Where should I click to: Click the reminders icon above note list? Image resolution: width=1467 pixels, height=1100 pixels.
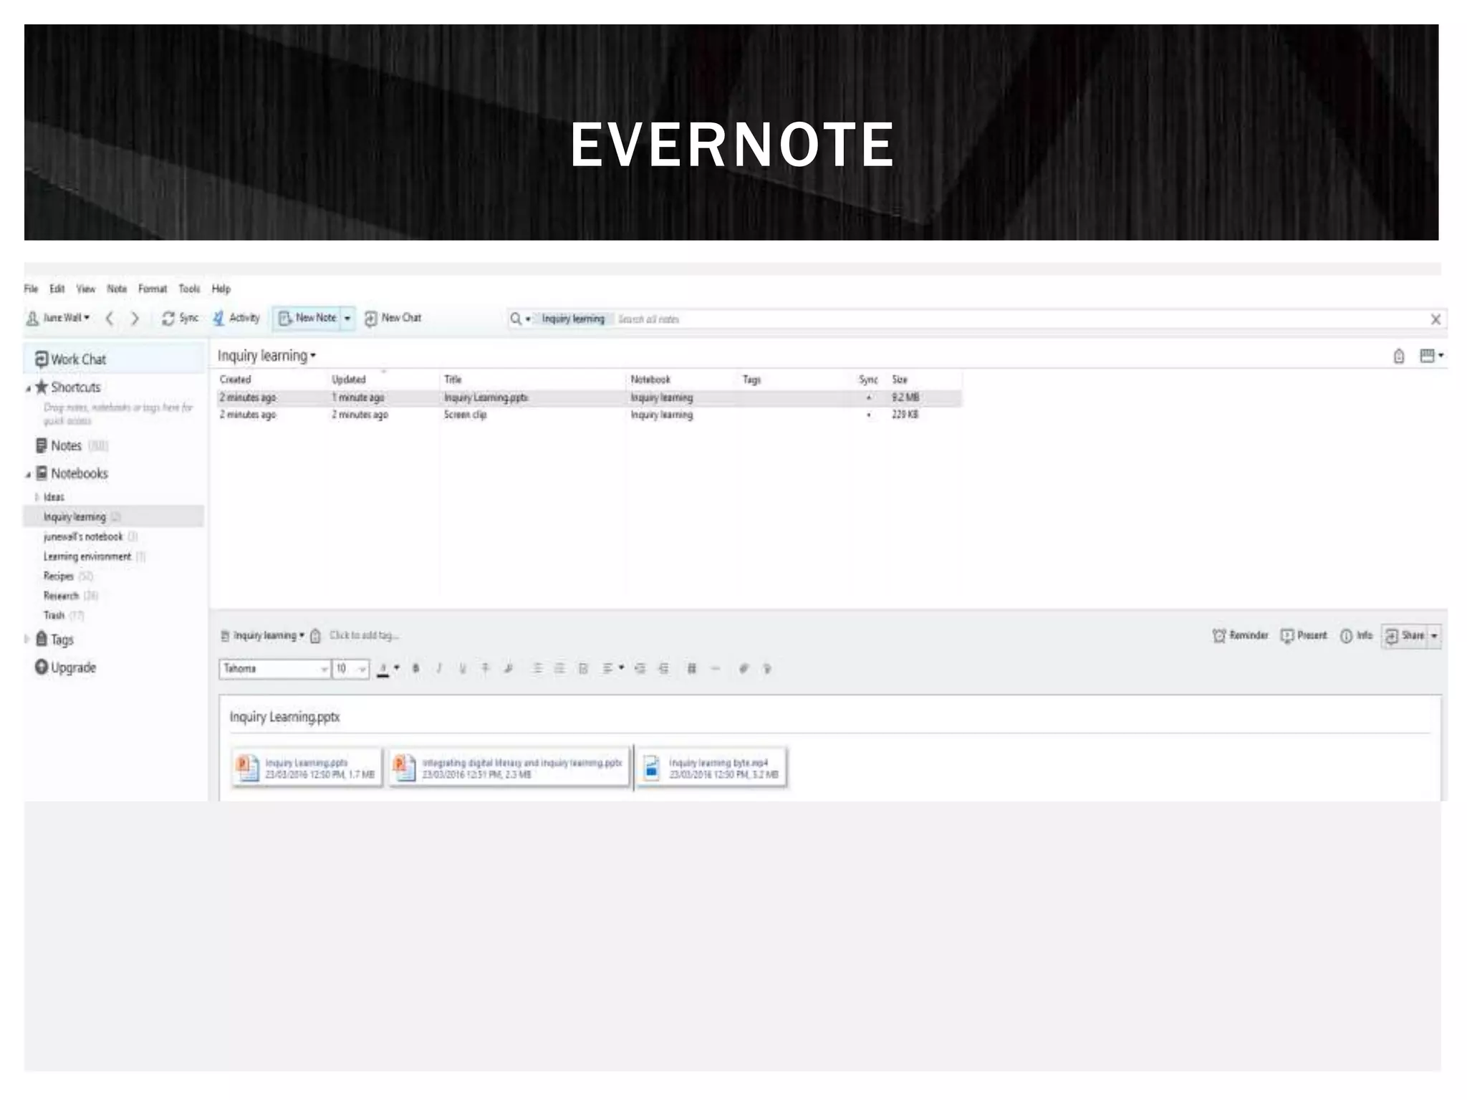pos(1399,356)
